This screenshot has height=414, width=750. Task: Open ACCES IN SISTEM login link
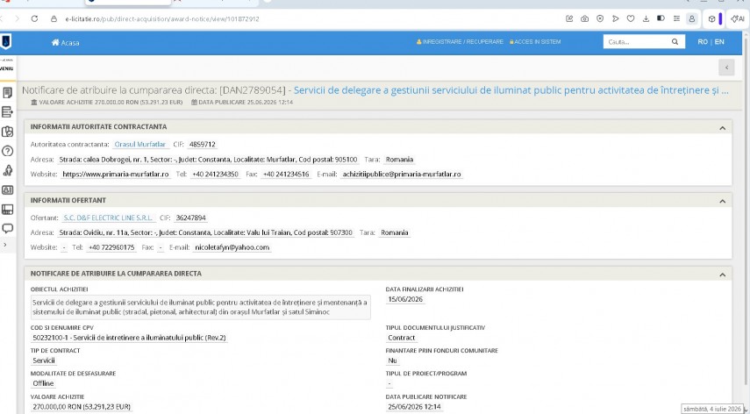(535, 41)
